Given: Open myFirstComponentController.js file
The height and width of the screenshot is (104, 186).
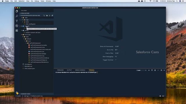Looking at the screenshot, I should [40, 58].
